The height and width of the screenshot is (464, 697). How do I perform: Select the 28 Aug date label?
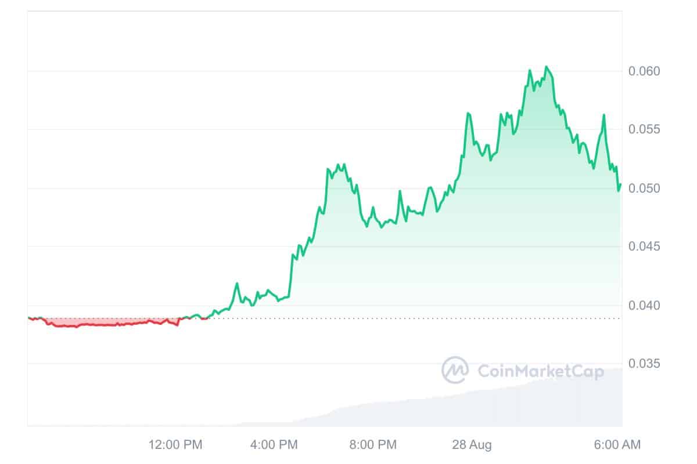472,445
